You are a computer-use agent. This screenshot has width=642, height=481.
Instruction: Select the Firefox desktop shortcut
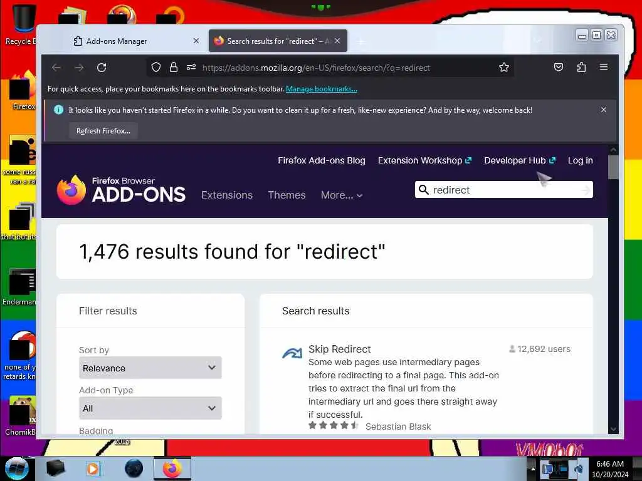23,91
